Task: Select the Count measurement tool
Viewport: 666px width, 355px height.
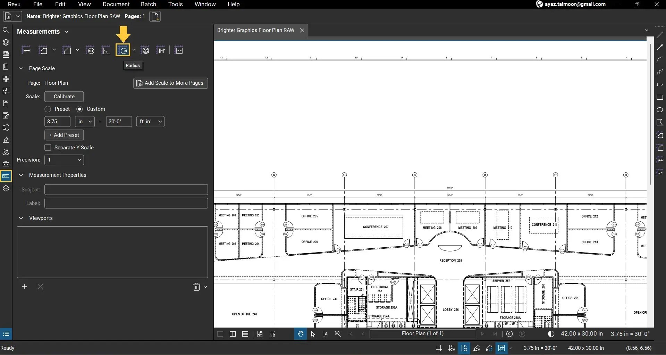Action: [x=161, y=50]
